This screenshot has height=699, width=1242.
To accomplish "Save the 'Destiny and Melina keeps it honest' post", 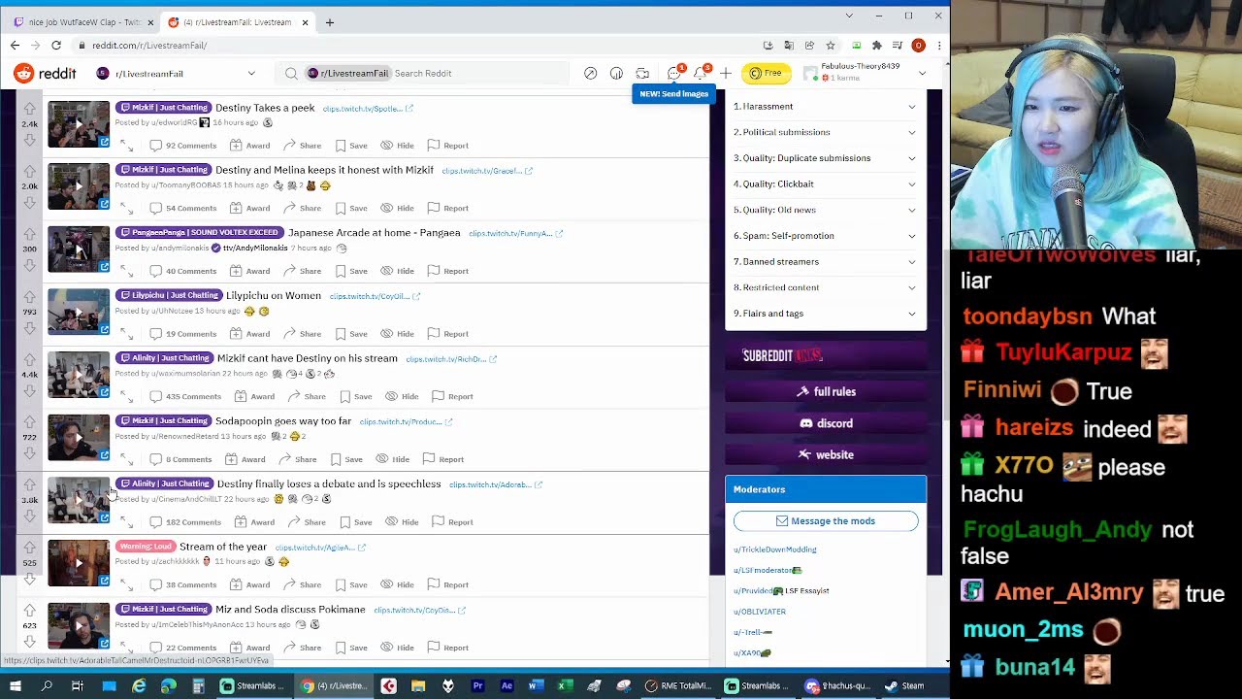I will pos(351,208).
